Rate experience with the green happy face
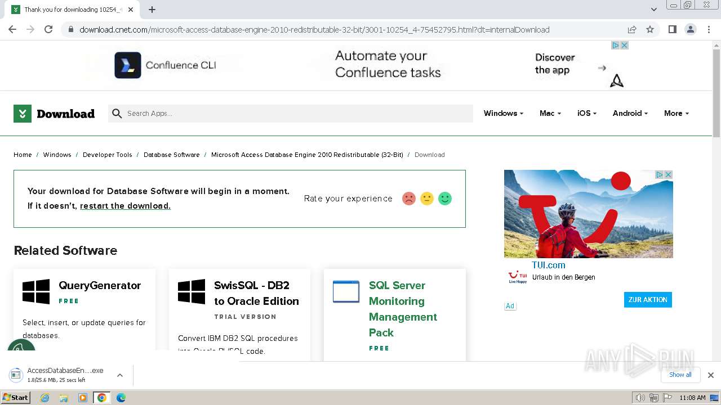The height and width of the screenshot is (405, 721). (445, 199)
